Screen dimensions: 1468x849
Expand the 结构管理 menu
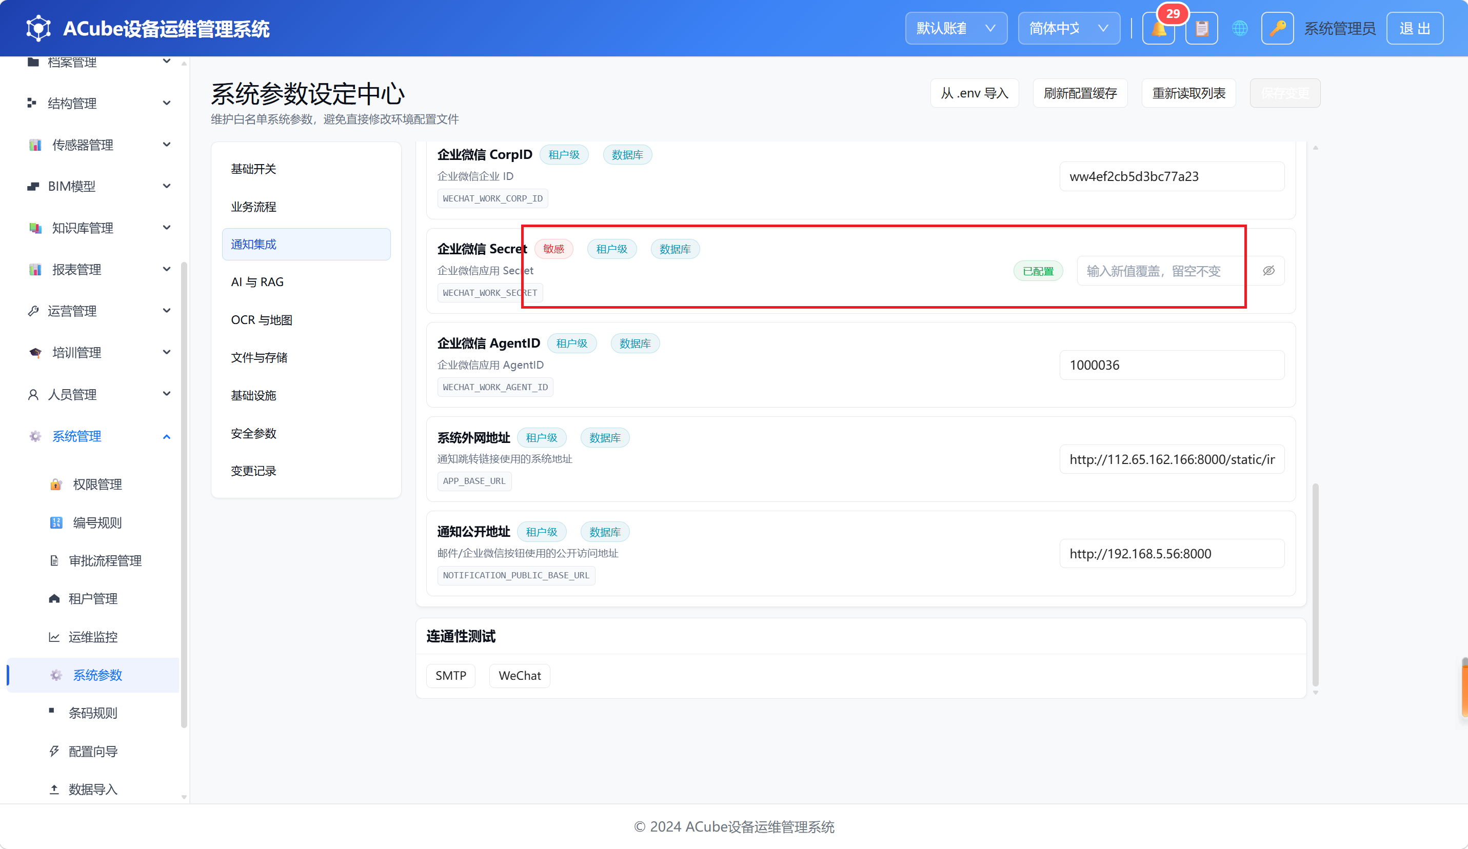pyautogui.click(x=99, y=103)
